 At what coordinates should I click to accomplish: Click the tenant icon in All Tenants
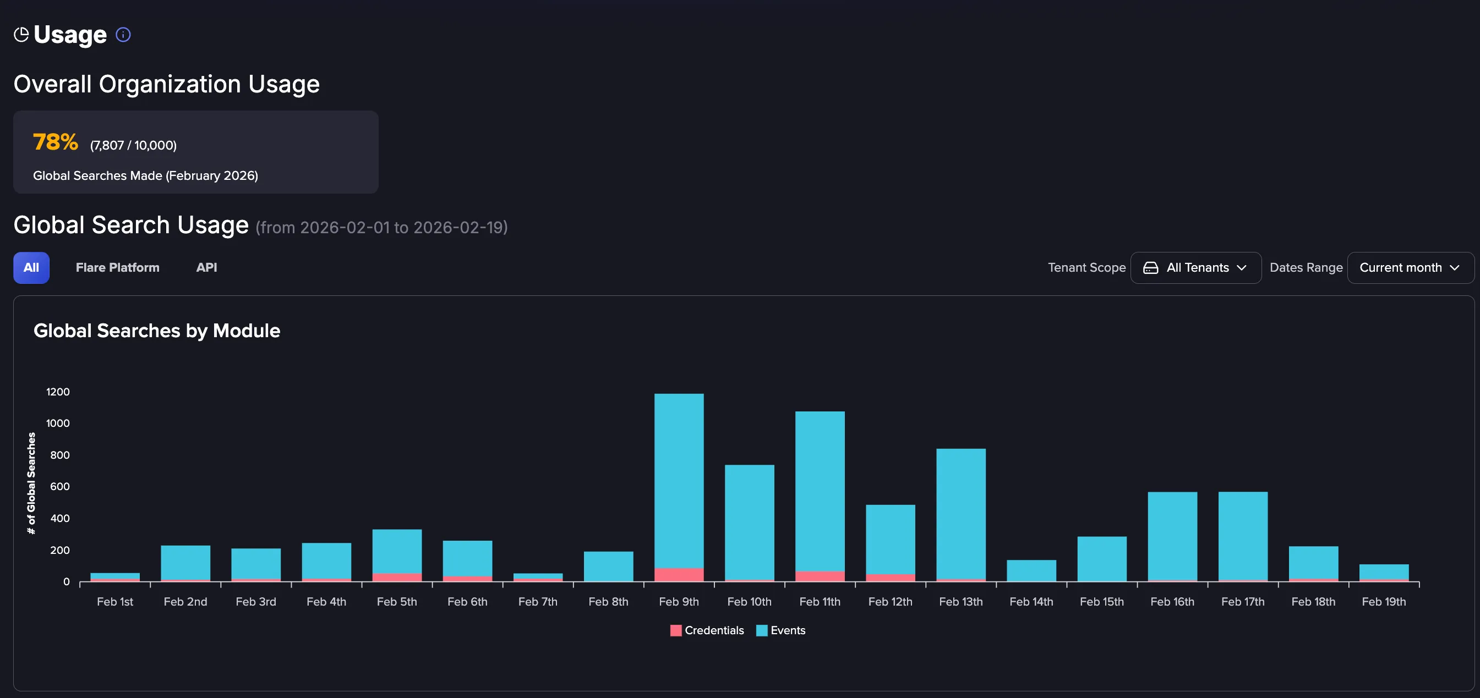pos(1150,268)
